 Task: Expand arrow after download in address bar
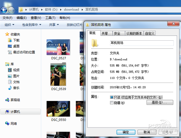pyautogui.click(x=82, y=10)
